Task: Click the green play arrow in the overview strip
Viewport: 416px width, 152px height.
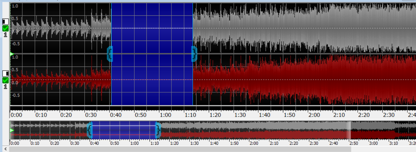Action: 12,130
